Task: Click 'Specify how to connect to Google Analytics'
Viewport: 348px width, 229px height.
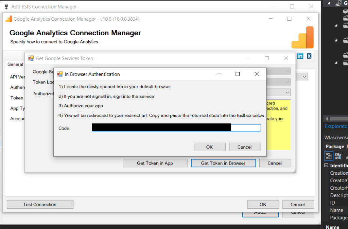Action: point(54,42)
